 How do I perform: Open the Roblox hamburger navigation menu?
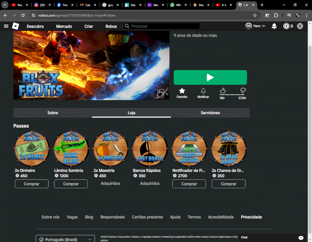pyautogui.click(x=6, y=26)
